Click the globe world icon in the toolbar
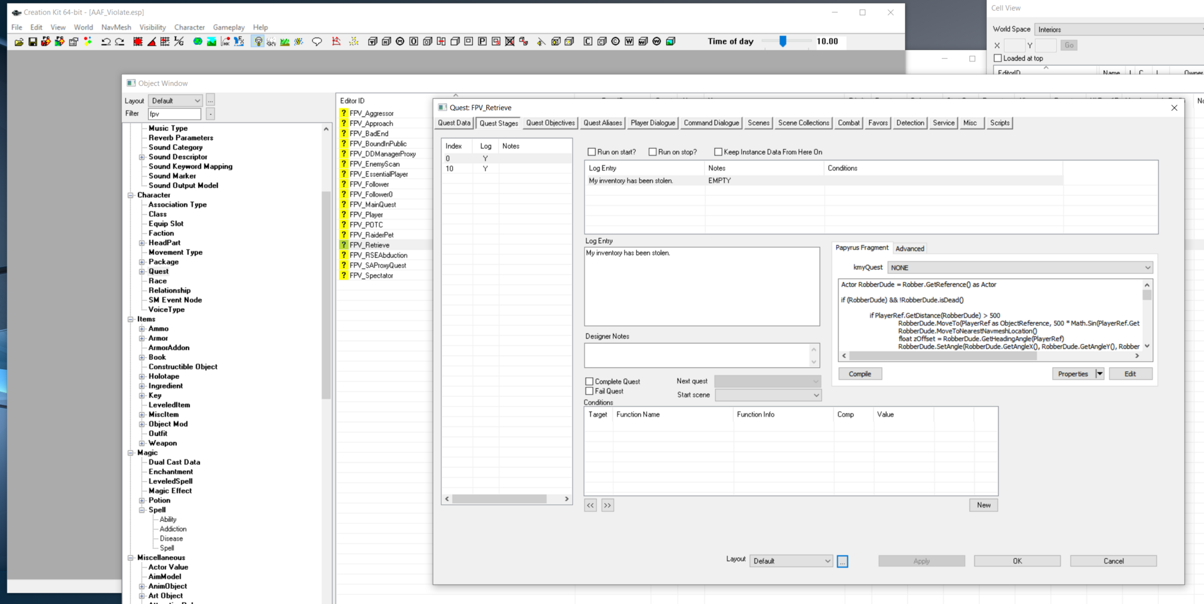This screenshot has width=1204, height=604. coord(198,41)
